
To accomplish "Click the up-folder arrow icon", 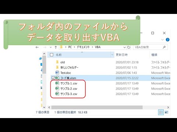I will (56, 47).
